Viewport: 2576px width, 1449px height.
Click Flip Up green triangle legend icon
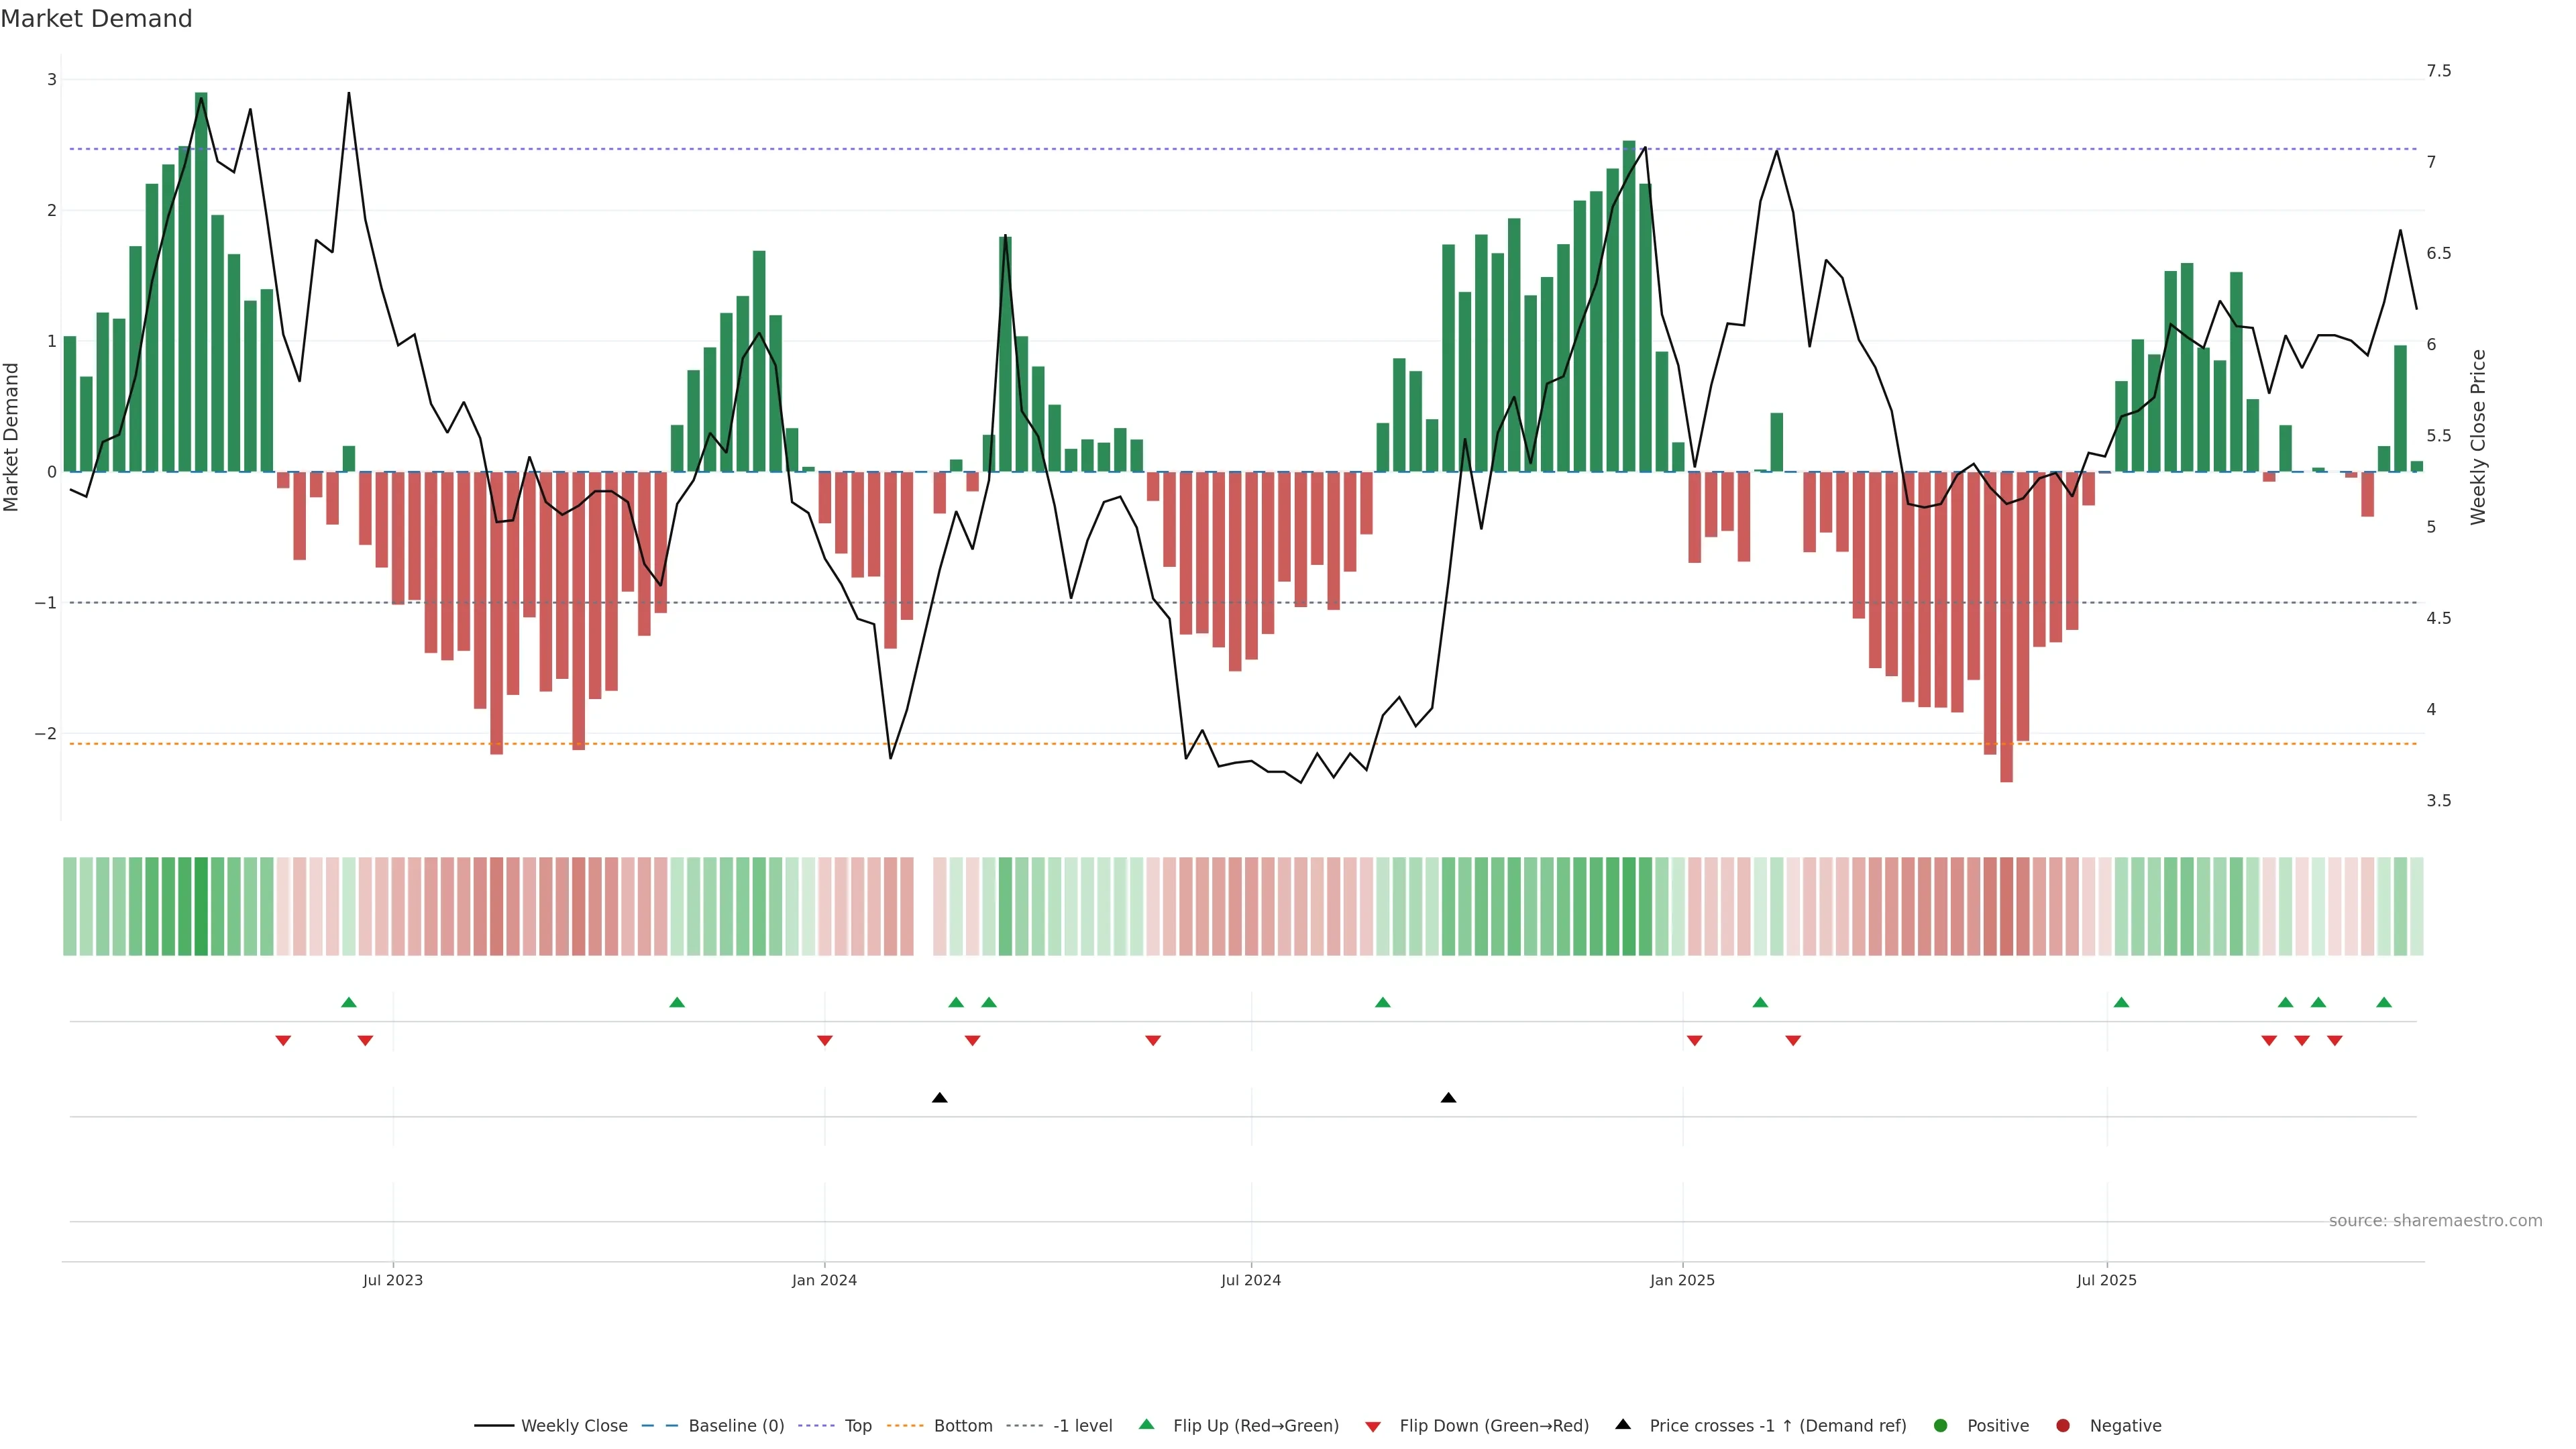(x=1147, y=1424)
